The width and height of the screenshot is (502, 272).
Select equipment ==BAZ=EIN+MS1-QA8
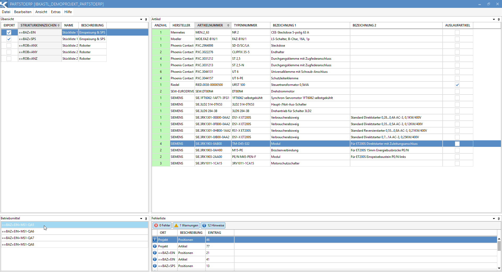(75, 245)
